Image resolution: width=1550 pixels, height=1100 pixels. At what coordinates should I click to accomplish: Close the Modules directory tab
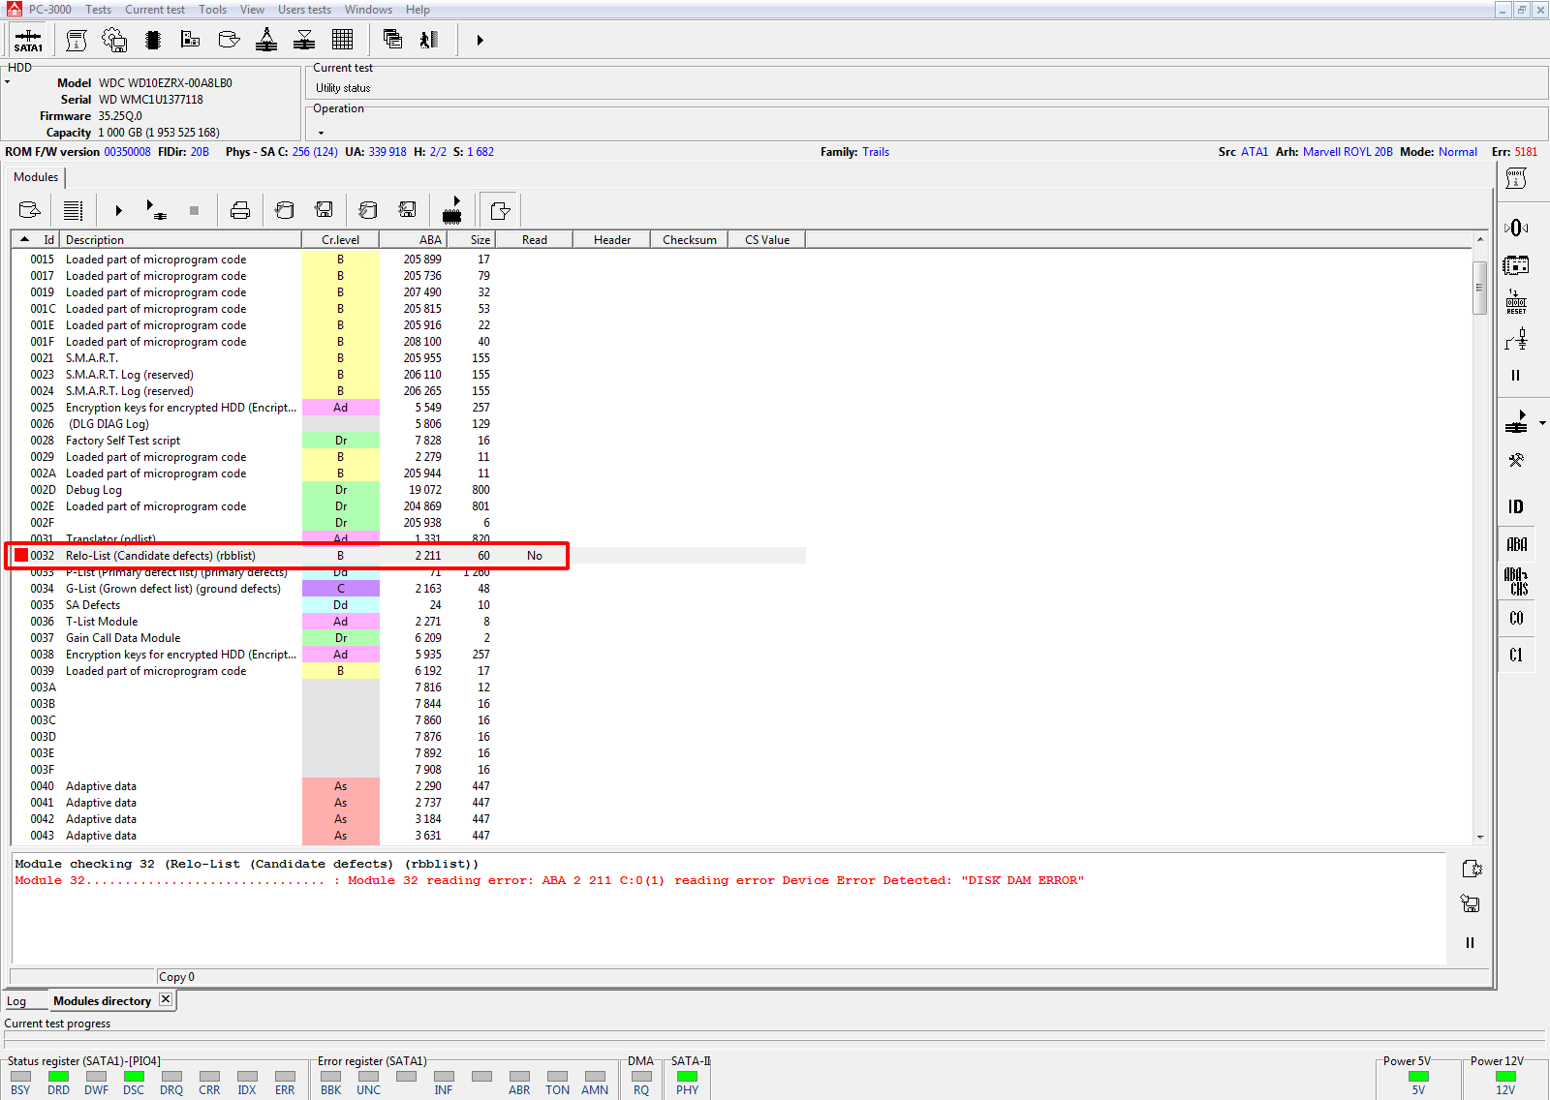pos(166,999)
